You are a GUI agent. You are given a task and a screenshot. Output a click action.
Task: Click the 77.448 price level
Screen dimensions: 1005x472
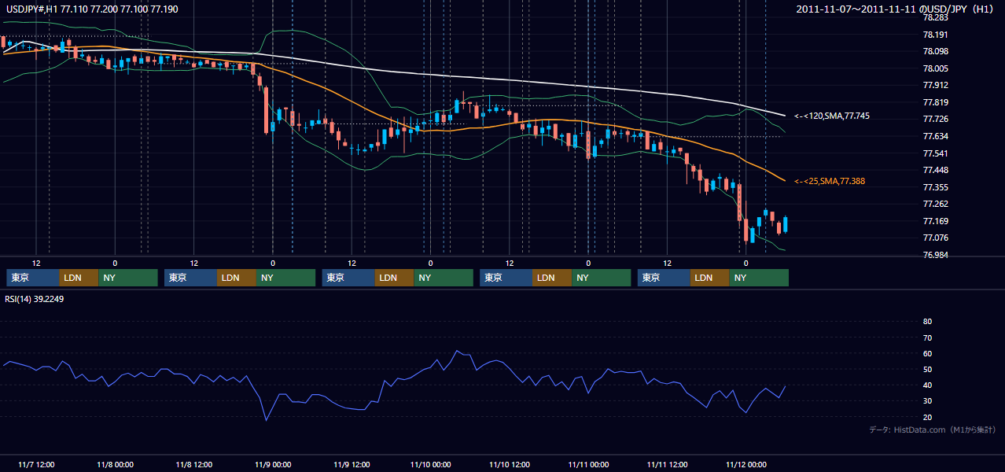tap(935, 170)
